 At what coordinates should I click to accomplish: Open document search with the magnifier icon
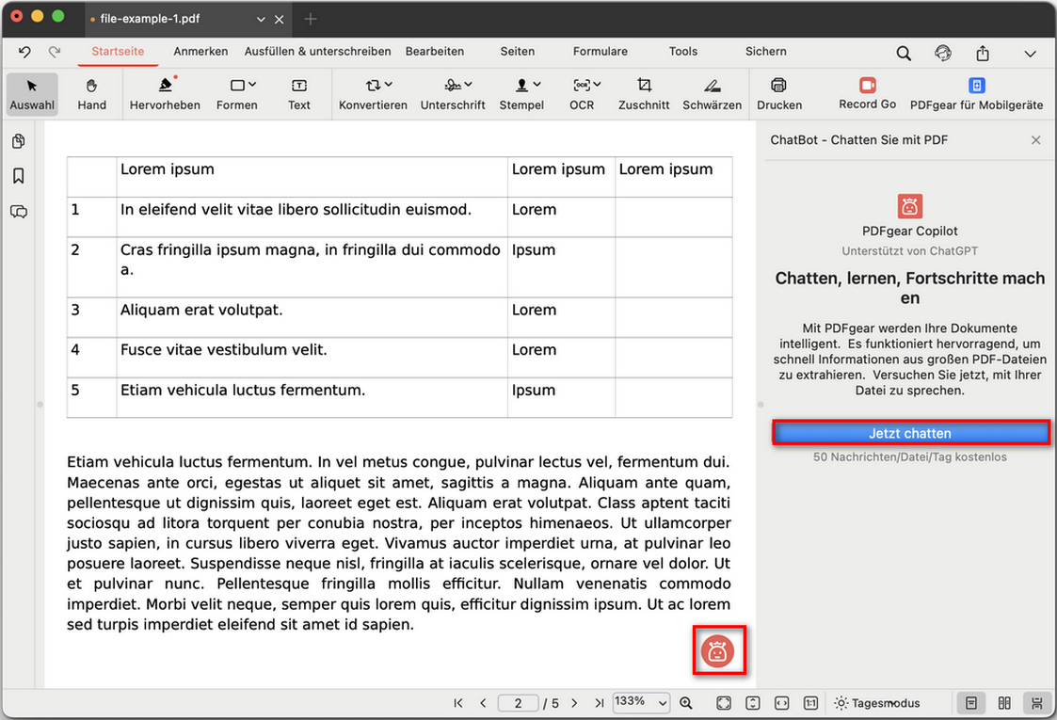pos(903,54)
